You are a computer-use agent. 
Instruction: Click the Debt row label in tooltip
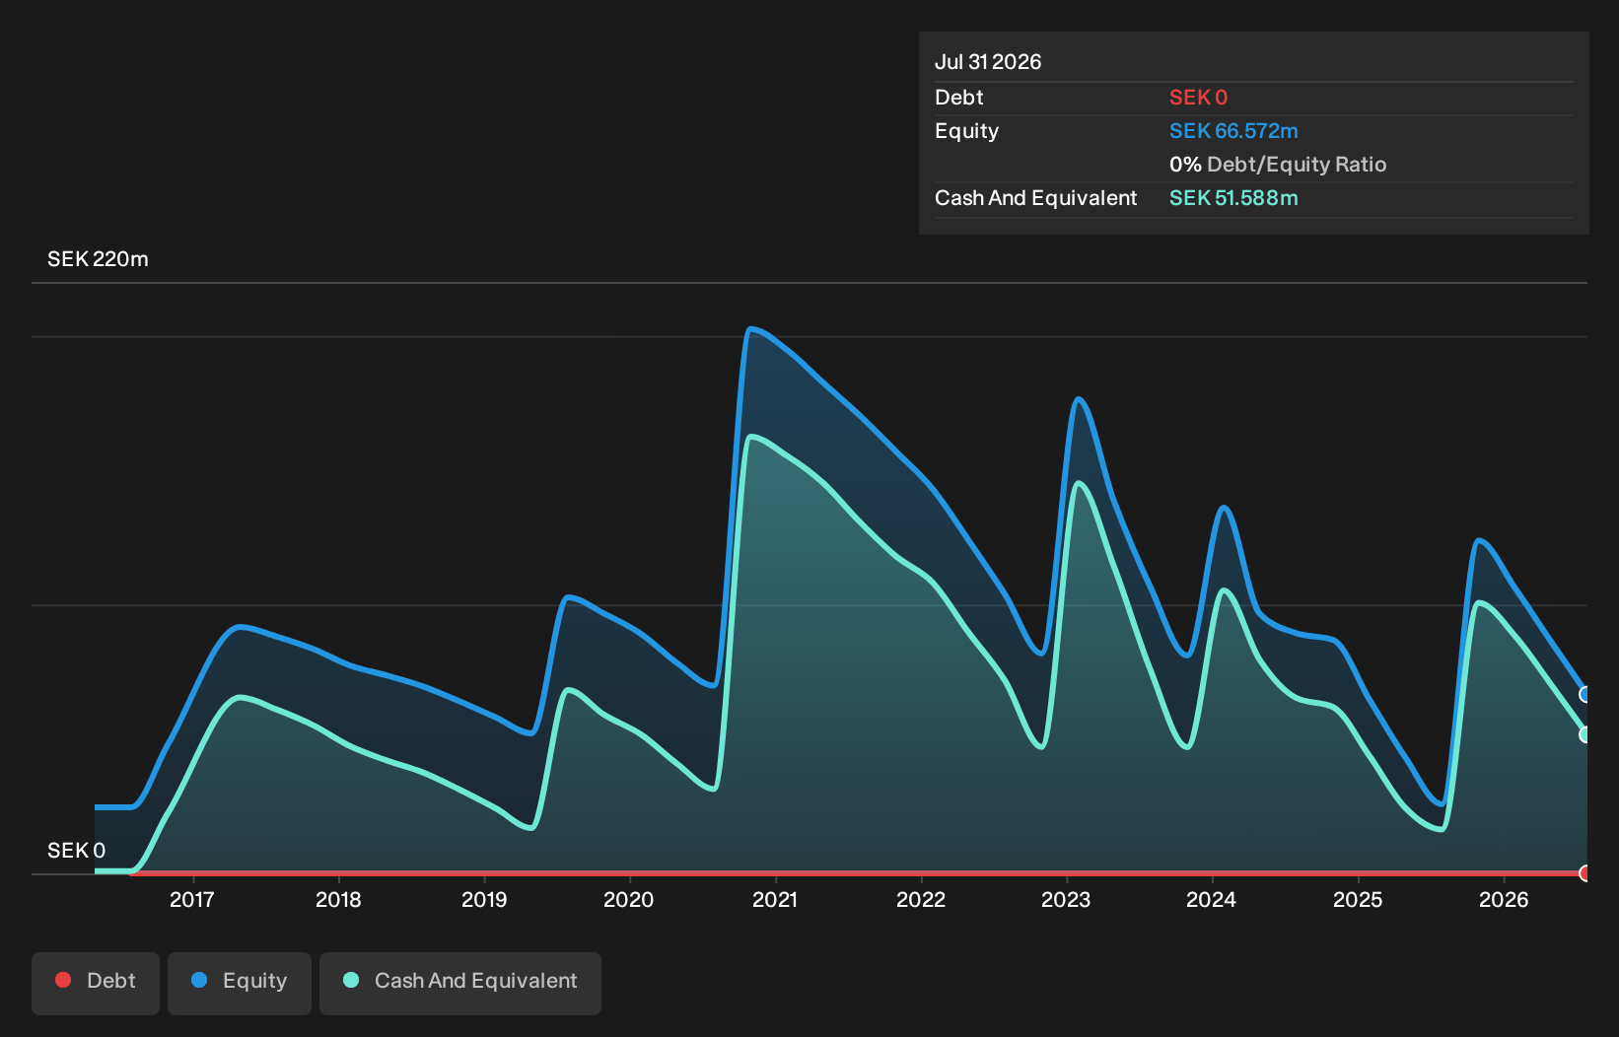[959, 98]
